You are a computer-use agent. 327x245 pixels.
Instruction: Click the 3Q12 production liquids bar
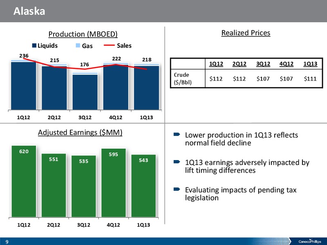pyautogui.click(x=85, y=92)
